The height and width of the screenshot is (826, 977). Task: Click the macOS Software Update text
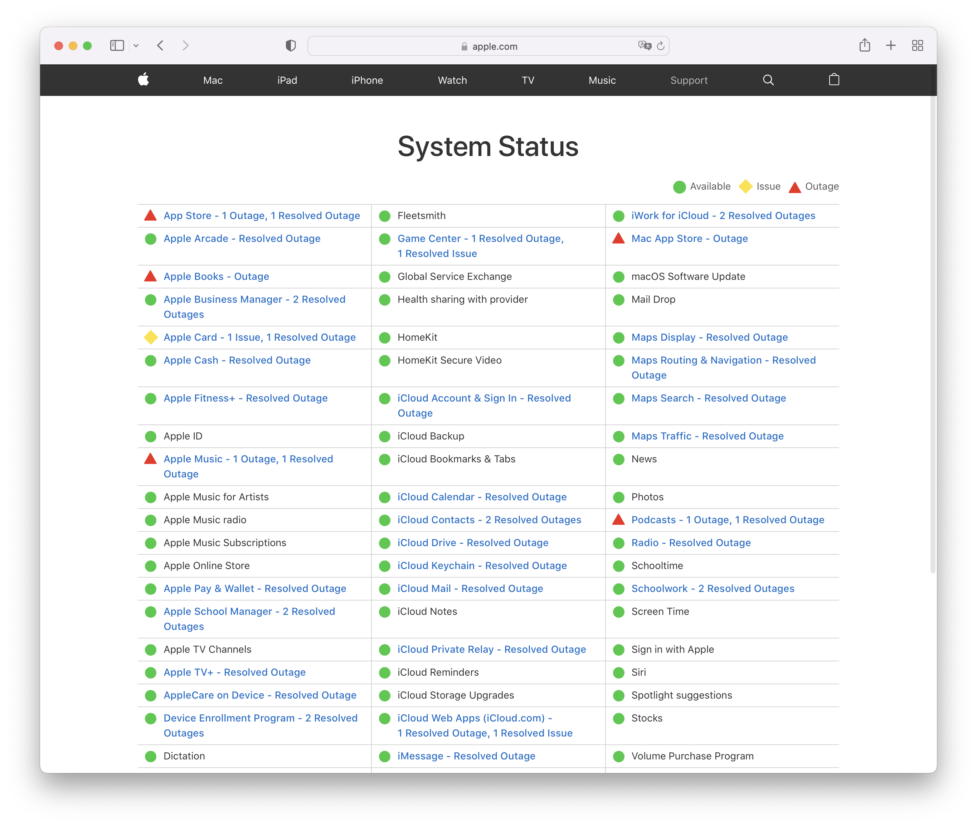pyautogui.click(x=688, y=276)
